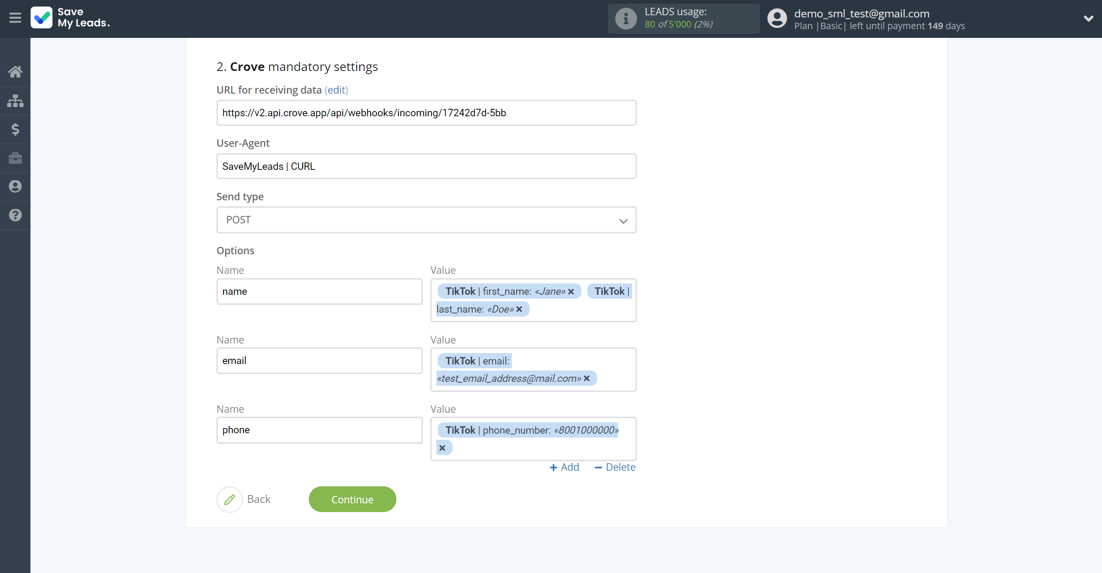
Task: Click the 'name' option Name field
Action: [319, 291]
